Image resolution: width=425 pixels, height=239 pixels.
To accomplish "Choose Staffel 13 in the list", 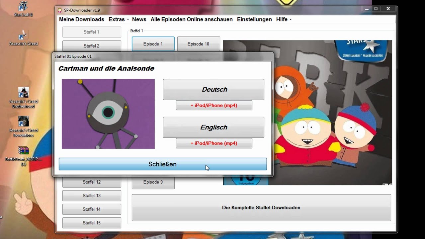I will [x=92, y=196].
